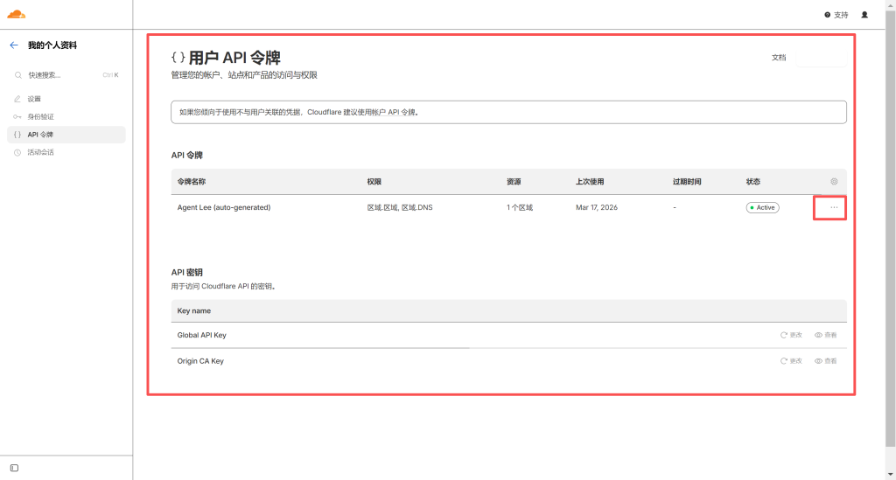Open the 支持 help menu
Screen dimensions: 896x480
pyautogui.click(x=836, y=15)
